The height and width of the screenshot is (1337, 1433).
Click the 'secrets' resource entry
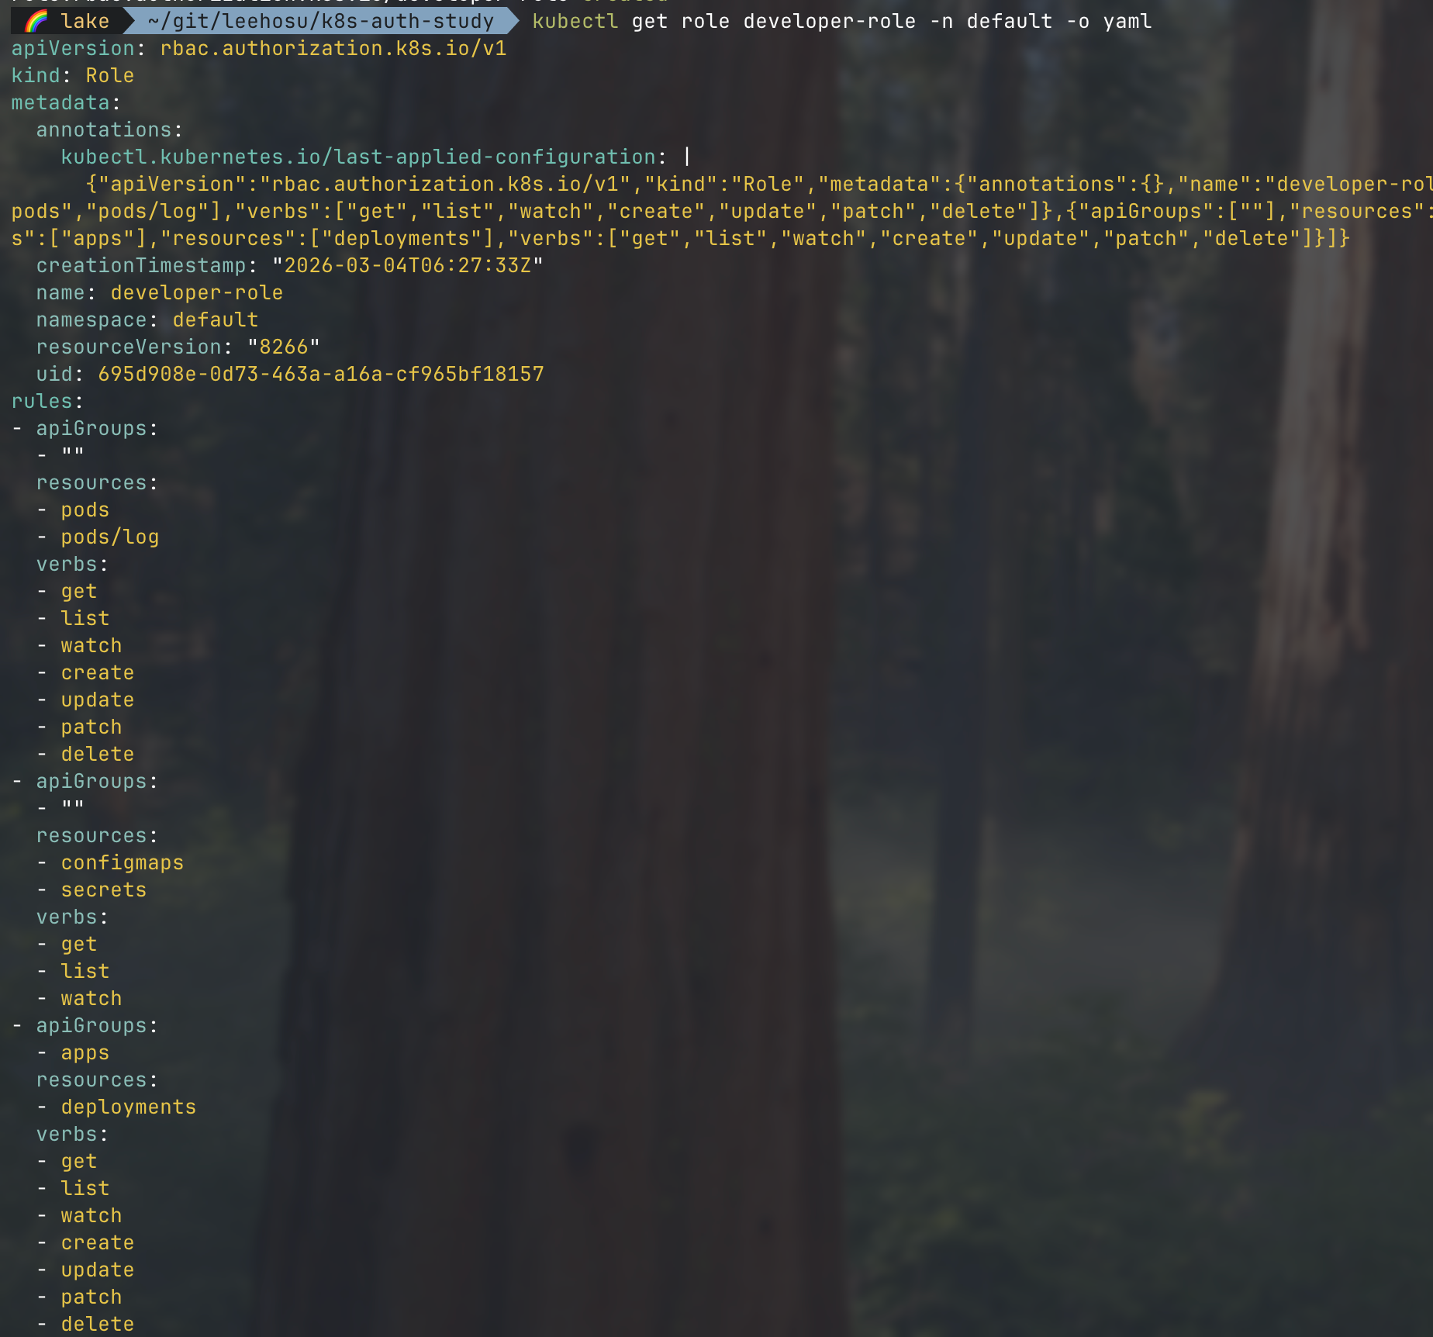point(104,890)
